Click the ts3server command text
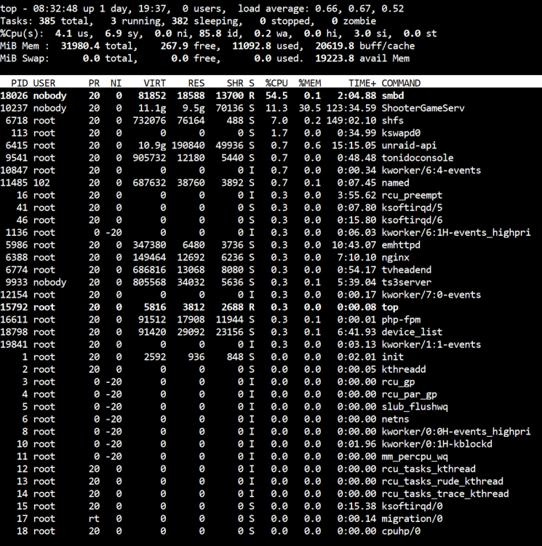The height and width of the screenshot is (546, 542). coord(407,282)
